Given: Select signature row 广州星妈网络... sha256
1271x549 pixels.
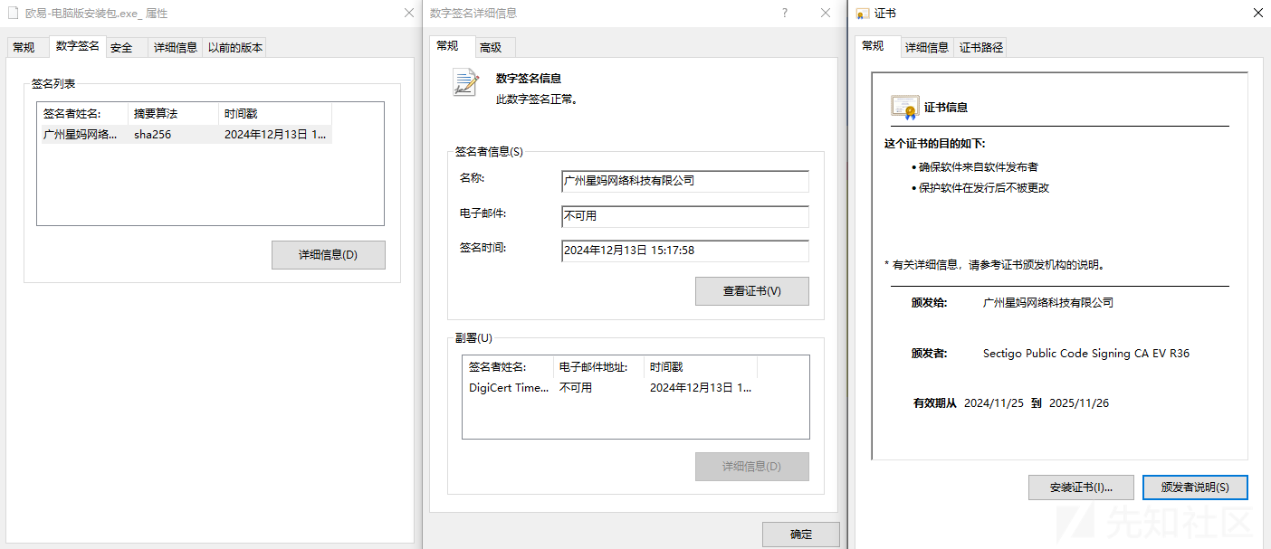Looking at the screenshot, I should click(186, 135).
